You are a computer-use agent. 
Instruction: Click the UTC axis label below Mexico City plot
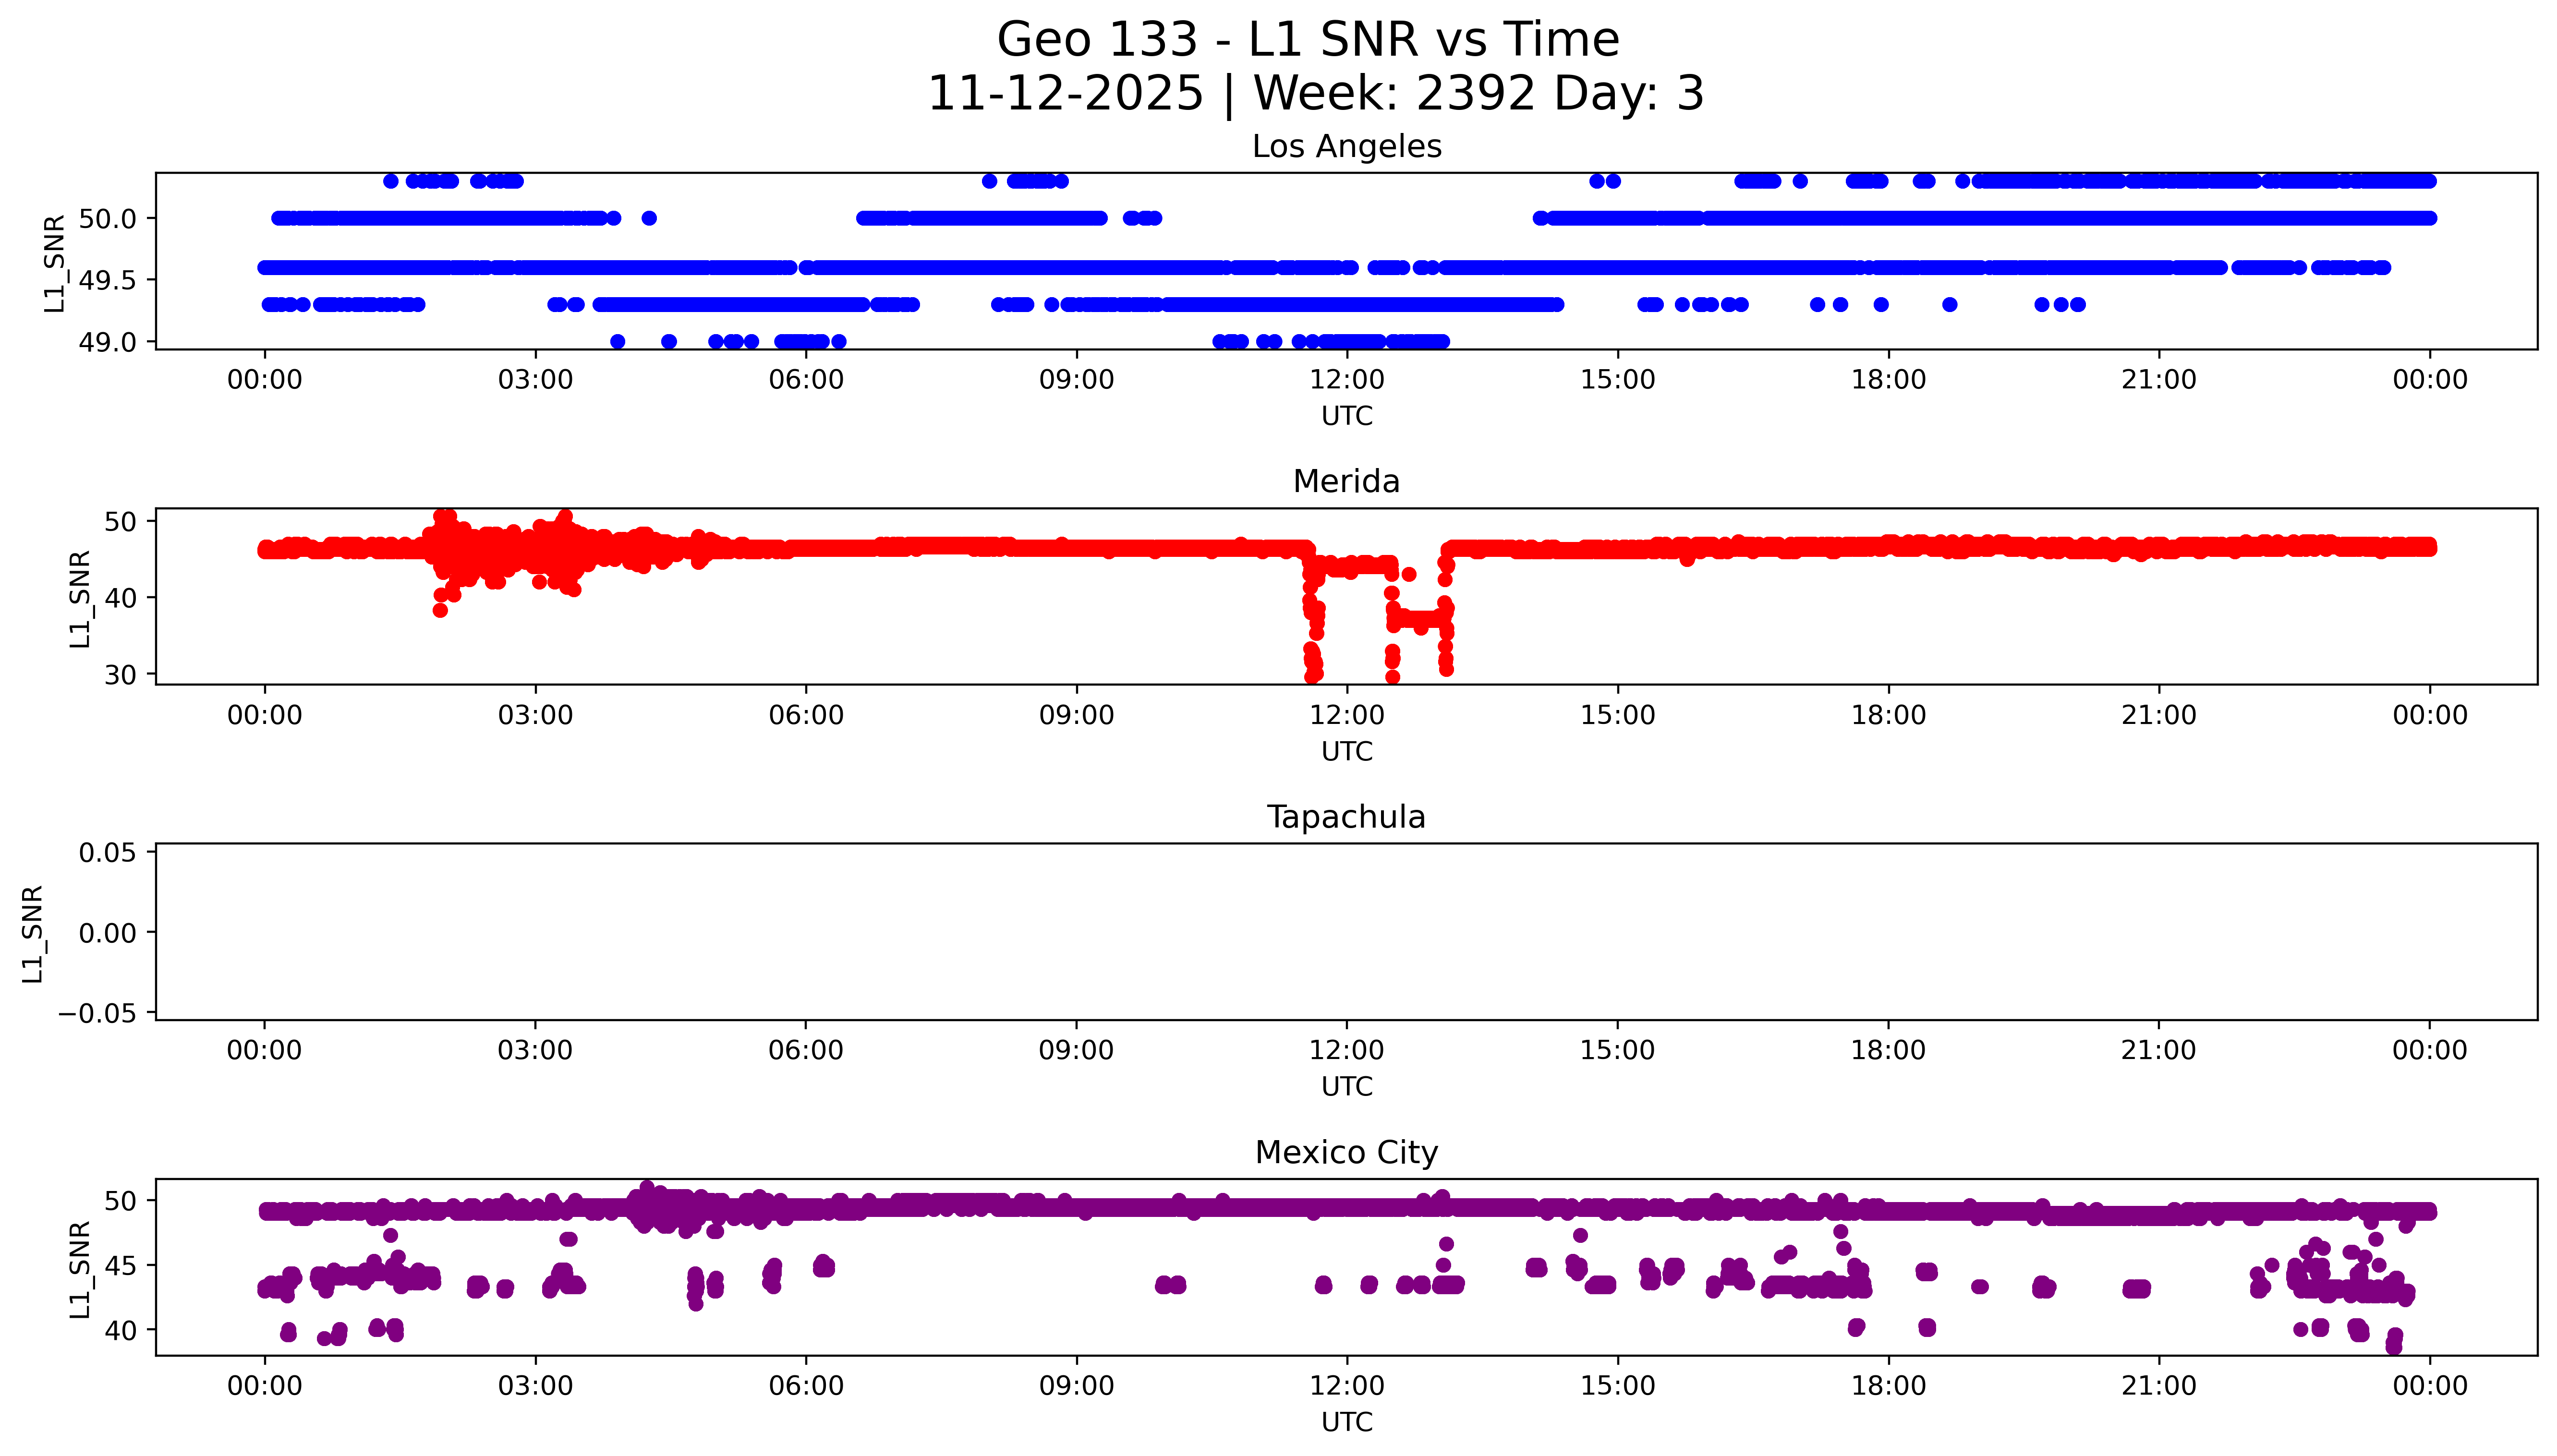pyautogui.click(x=1346, y=1422)
